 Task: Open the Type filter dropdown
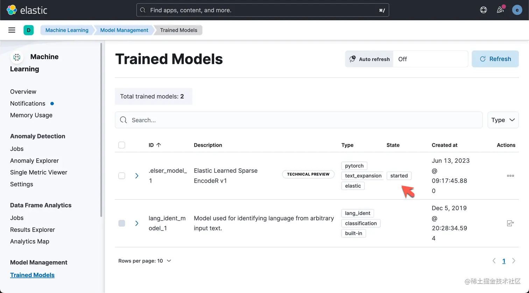pyautogui.click(x=503, y=120)
